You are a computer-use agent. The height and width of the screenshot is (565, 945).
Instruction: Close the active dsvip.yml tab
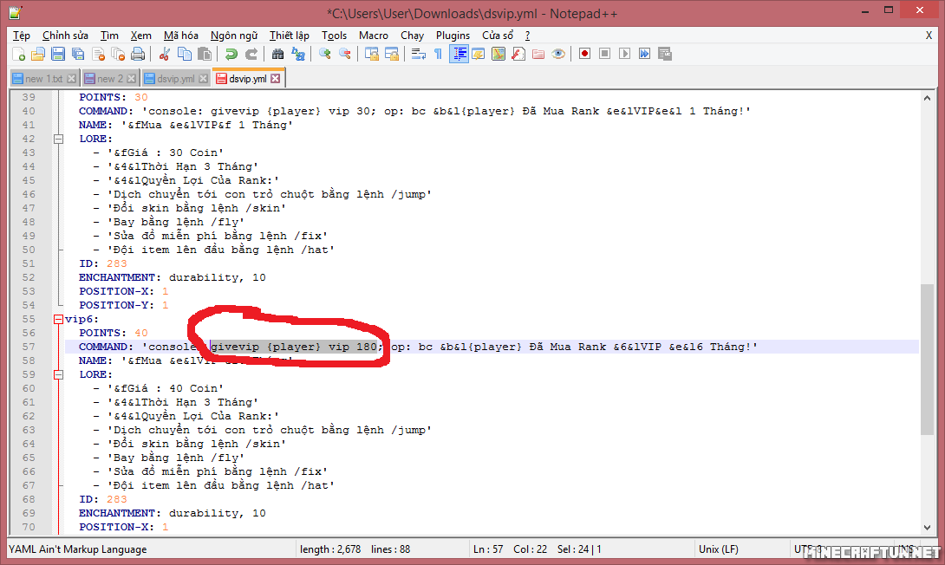point(276,79)
